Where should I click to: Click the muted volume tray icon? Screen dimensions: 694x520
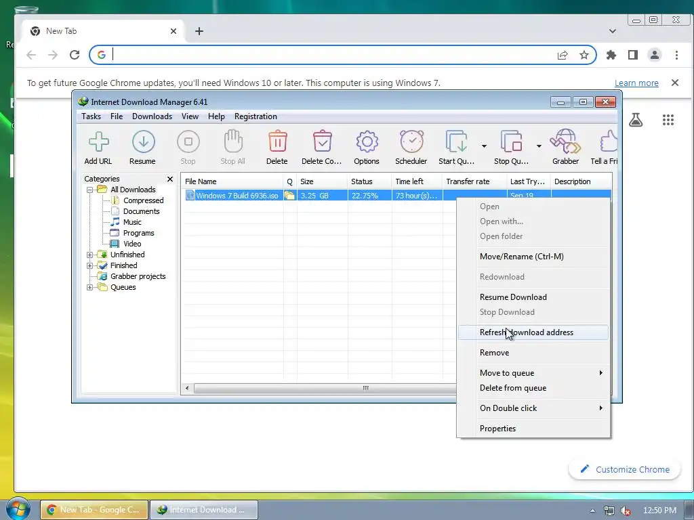pos(626,511)
